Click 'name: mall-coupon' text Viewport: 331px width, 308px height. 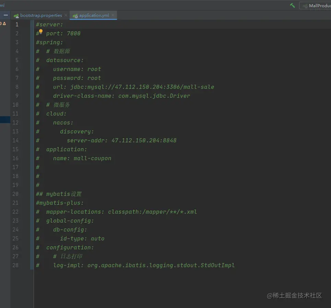pyautogui.click(x=82, y=158)
